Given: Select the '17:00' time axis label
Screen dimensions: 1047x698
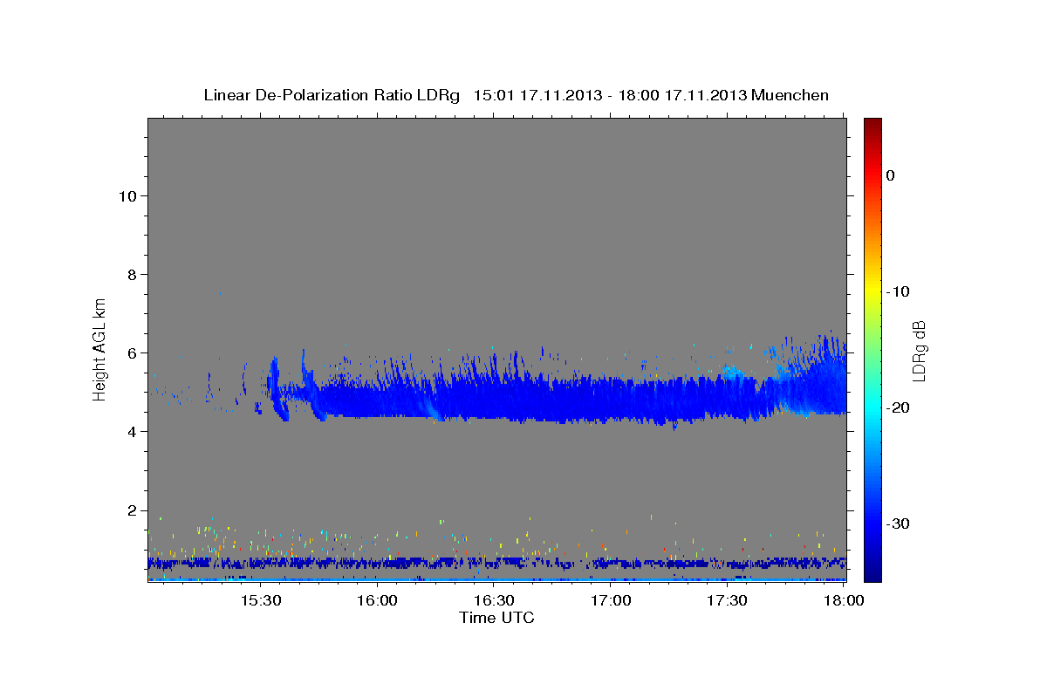Looking at the screenshot, I should 611,601.
